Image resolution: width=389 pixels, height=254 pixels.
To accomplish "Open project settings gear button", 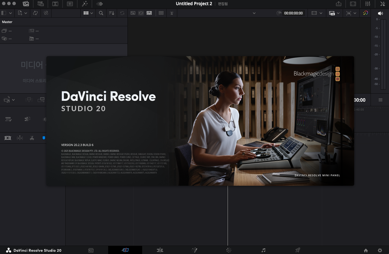I will (380, 250).
